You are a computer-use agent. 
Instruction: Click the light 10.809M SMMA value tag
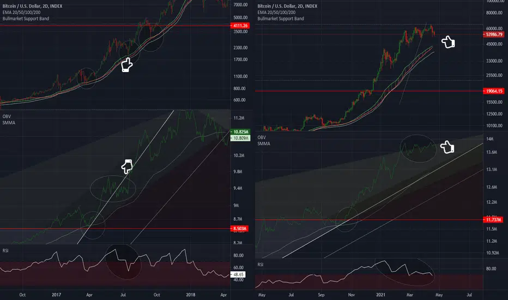pyautogui.click(x=240, y=138)
